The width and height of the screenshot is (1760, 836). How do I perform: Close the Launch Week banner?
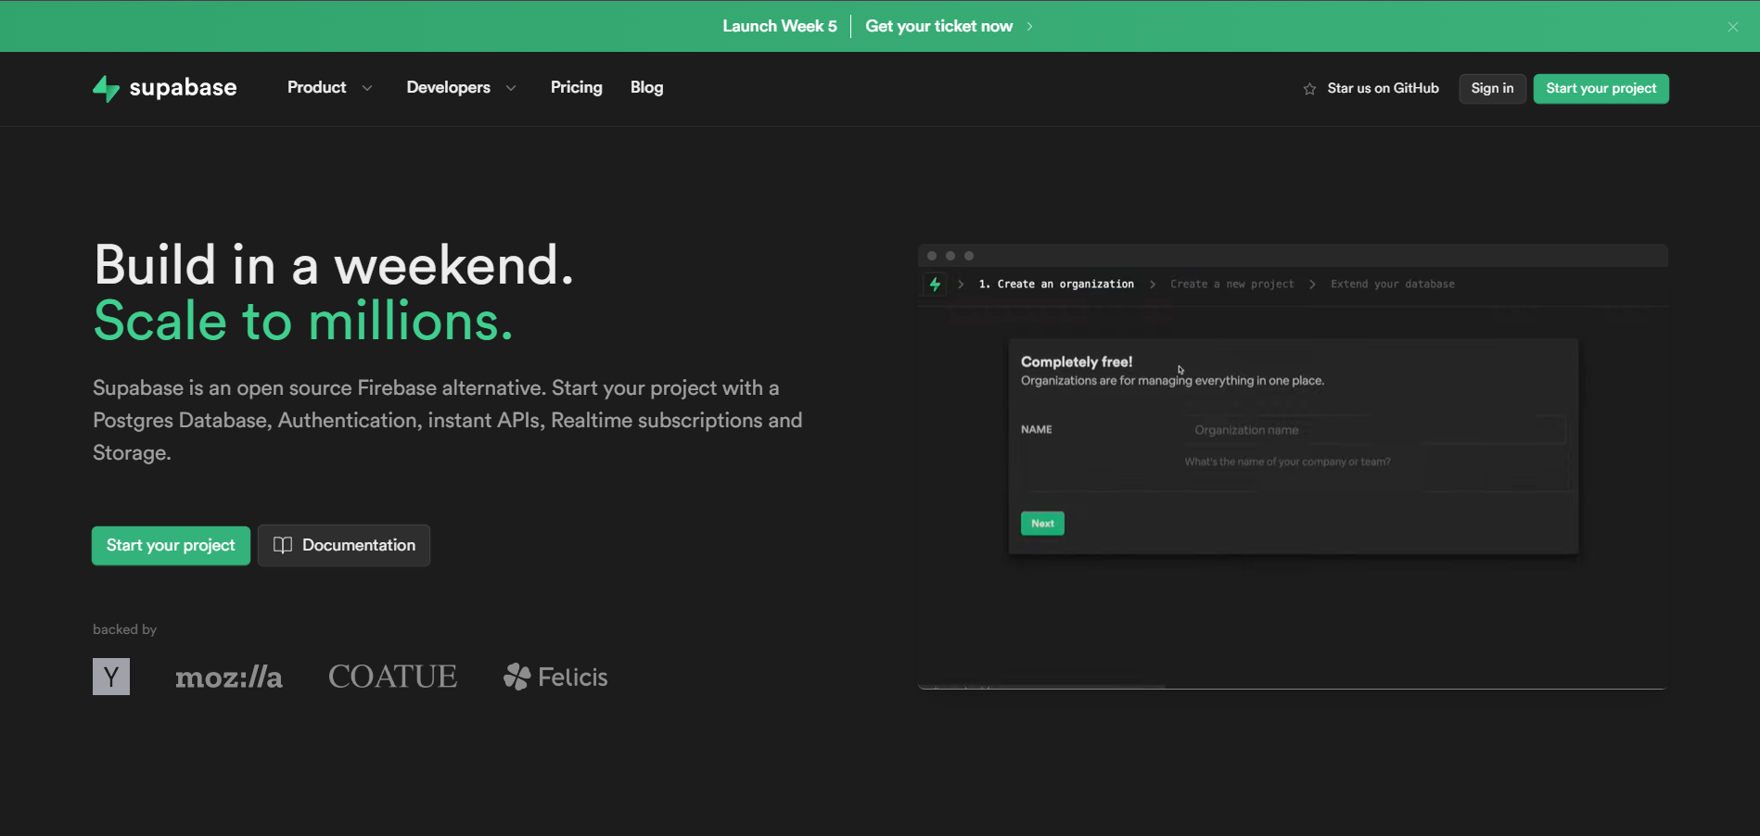[x=1732, y=27]
